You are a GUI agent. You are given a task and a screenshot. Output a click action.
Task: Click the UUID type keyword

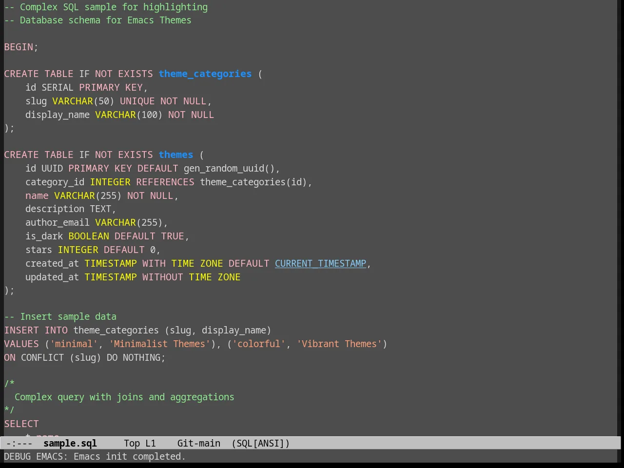pyautogui.click(x=52, y=168)
